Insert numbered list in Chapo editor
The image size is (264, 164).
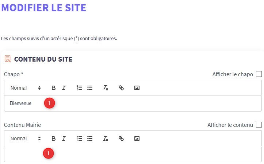pos(80,88)
